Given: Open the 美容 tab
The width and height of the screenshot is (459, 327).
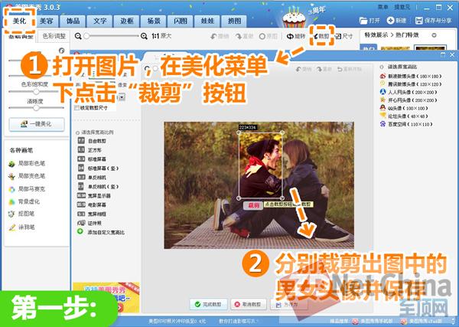Looking at the screenshot, I should click(46, 21).
